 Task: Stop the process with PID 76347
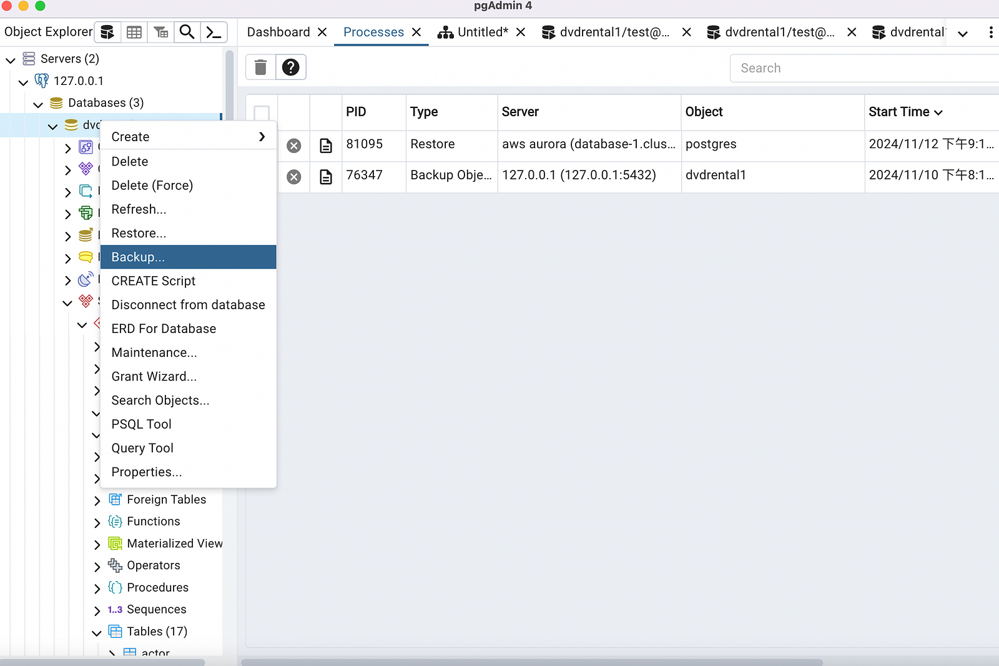click(x=294, y=177)
